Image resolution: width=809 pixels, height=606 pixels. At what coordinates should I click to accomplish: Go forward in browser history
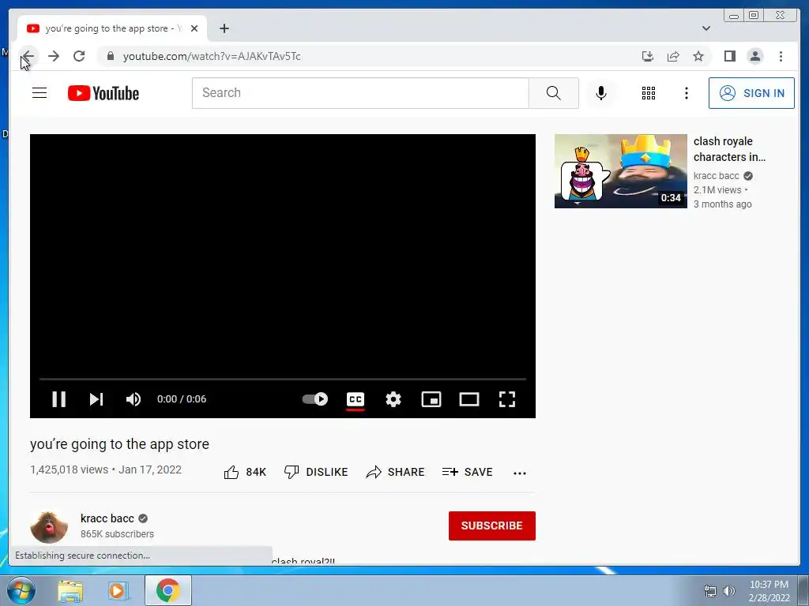[x=54, y=56]
